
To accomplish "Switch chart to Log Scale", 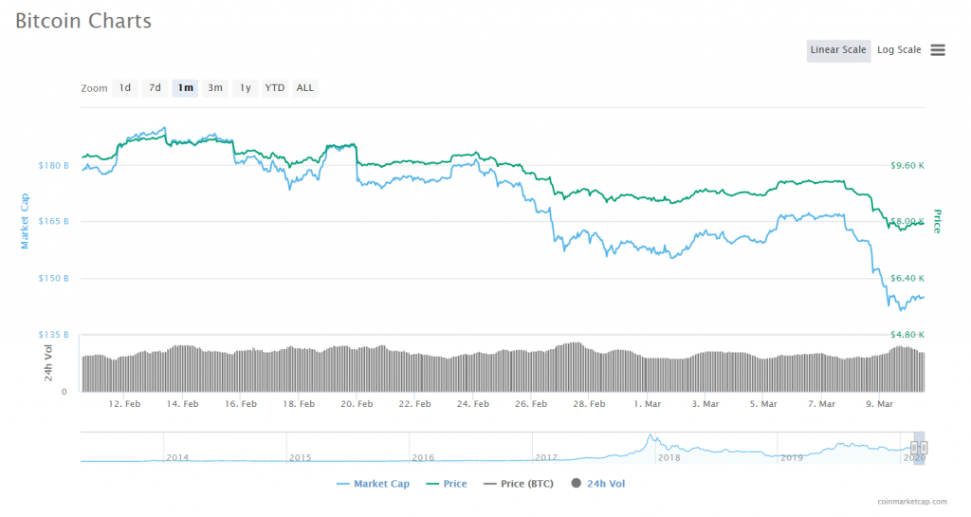I will click(x=898, y=50).
